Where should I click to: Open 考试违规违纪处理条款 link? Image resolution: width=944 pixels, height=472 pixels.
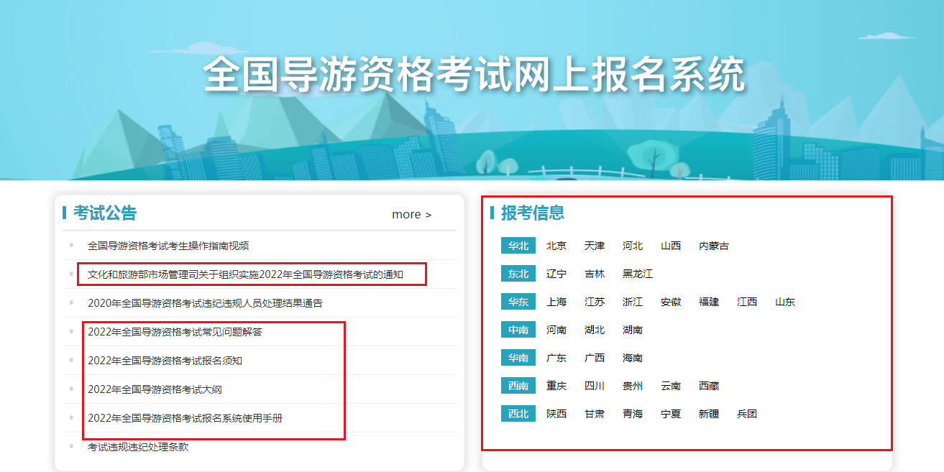coord(138,447)
